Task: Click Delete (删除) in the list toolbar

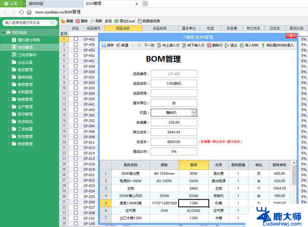Action: pos(81,21)
